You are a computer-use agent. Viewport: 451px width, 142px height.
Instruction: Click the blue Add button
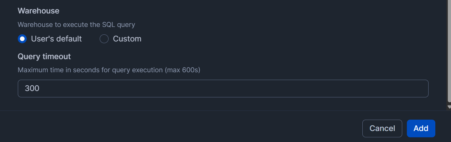click(x=421, y=128)
